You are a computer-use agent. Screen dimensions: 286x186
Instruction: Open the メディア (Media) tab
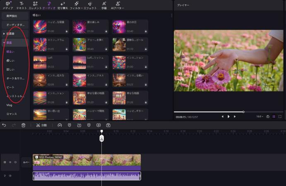(x=7, y=5)
